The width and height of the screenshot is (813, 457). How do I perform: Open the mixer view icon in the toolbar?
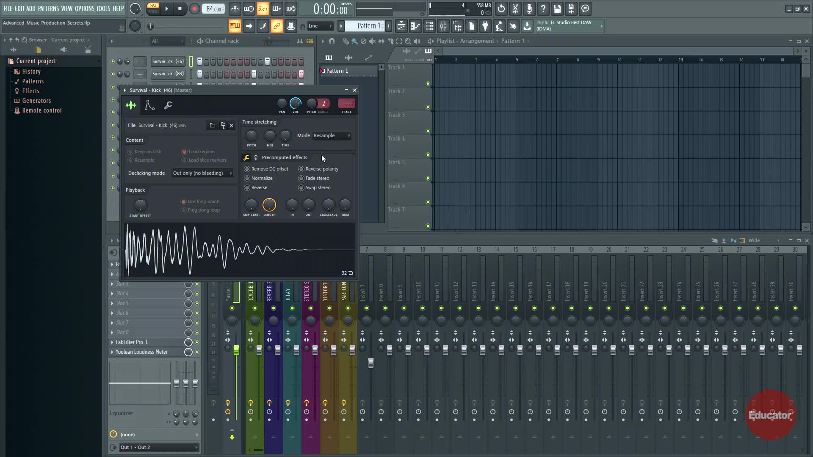pos(443,26)
